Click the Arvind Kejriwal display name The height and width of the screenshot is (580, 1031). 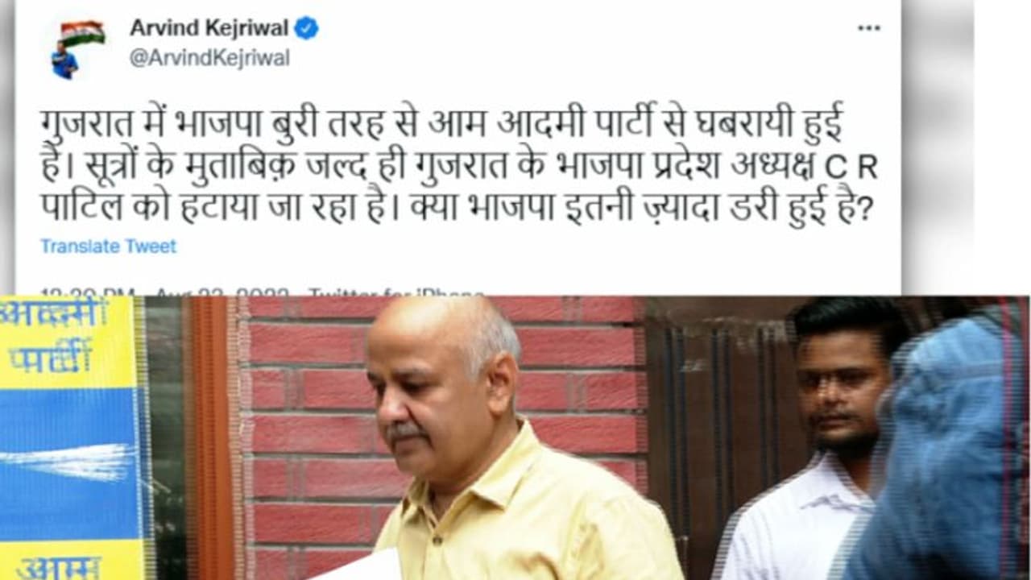(209, 28)
